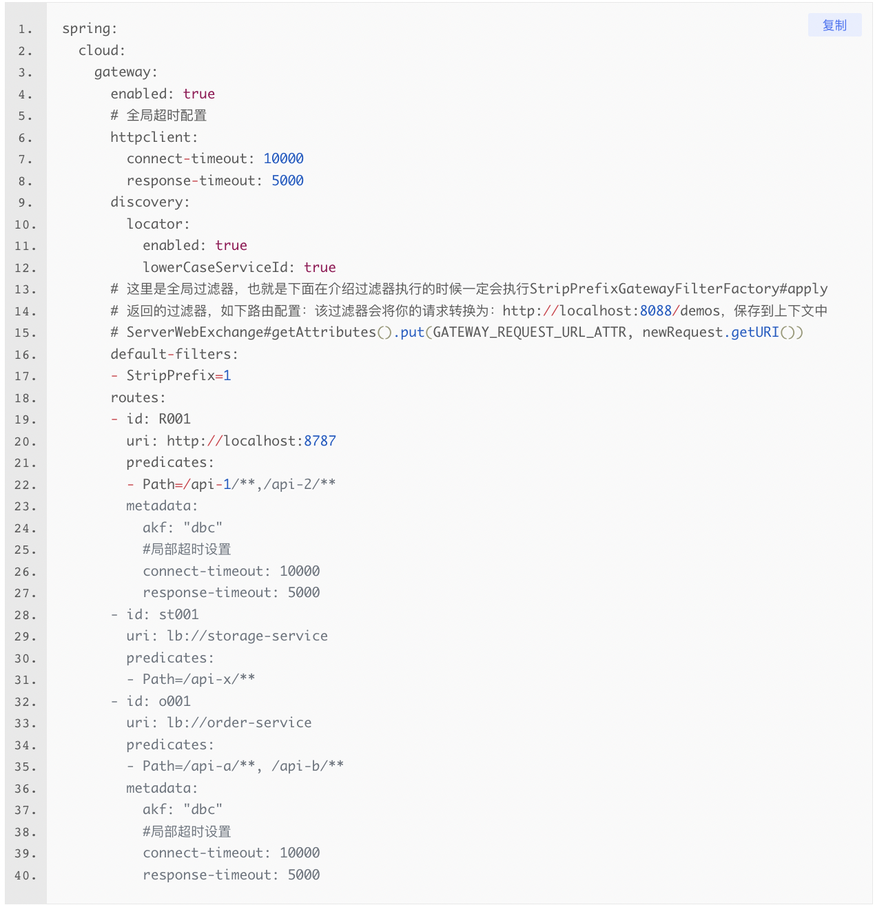The height and width of the screenshot is (905, 875).
Task: Click the 'Path=/api-1/**,/api-2/**' predicate
Action: (x=239, y=485)
